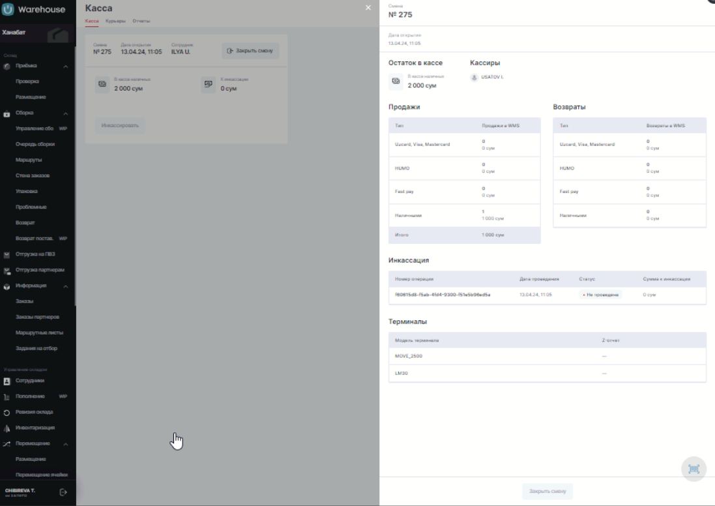Click the bottom Закрыть смену button in shift details

click(x=547, y=492)
